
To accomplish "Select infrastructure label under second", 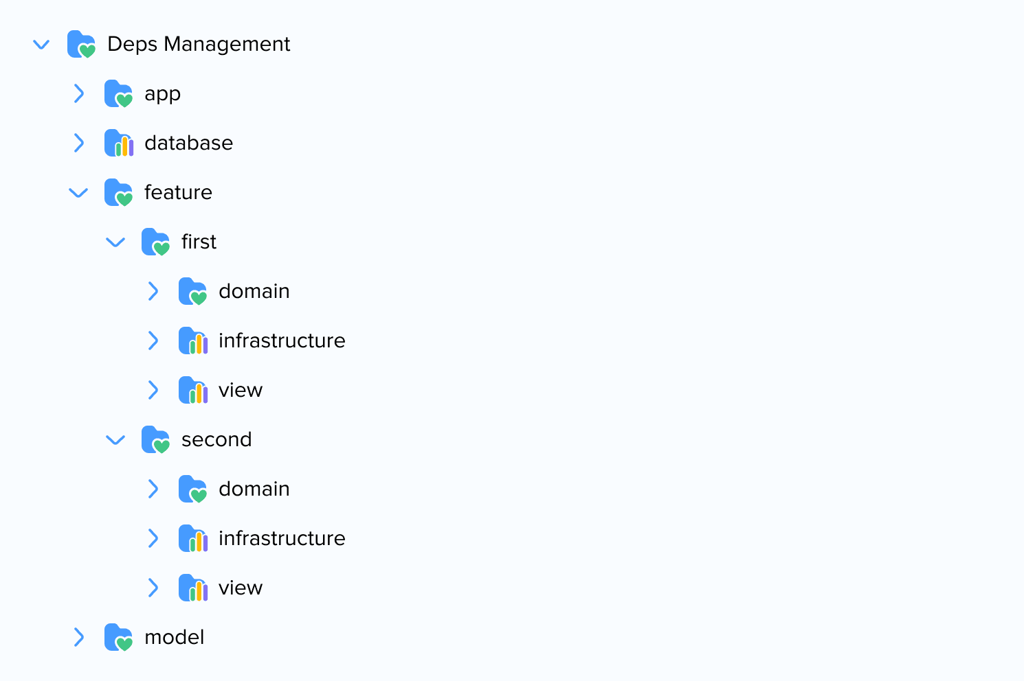I will [x=282, y=539].
